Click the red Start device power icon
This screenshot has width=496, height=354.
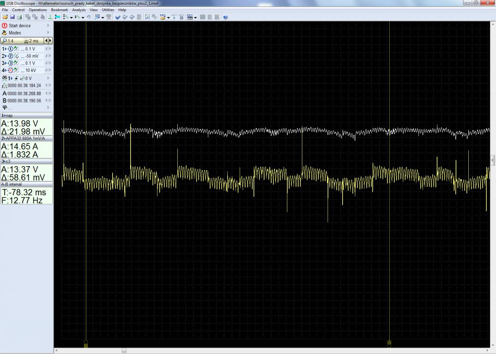coord(5,26)
